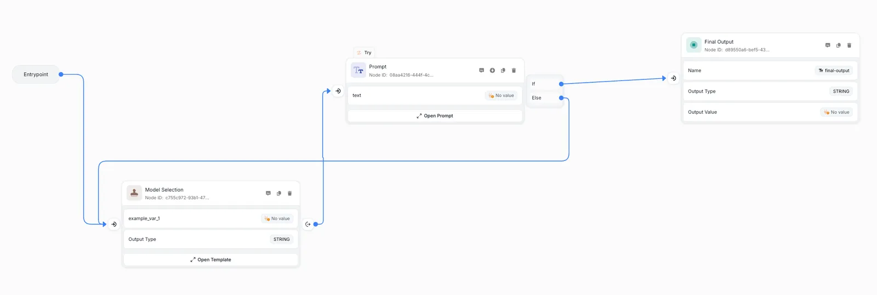Click the Else port label

click(536, 98)
